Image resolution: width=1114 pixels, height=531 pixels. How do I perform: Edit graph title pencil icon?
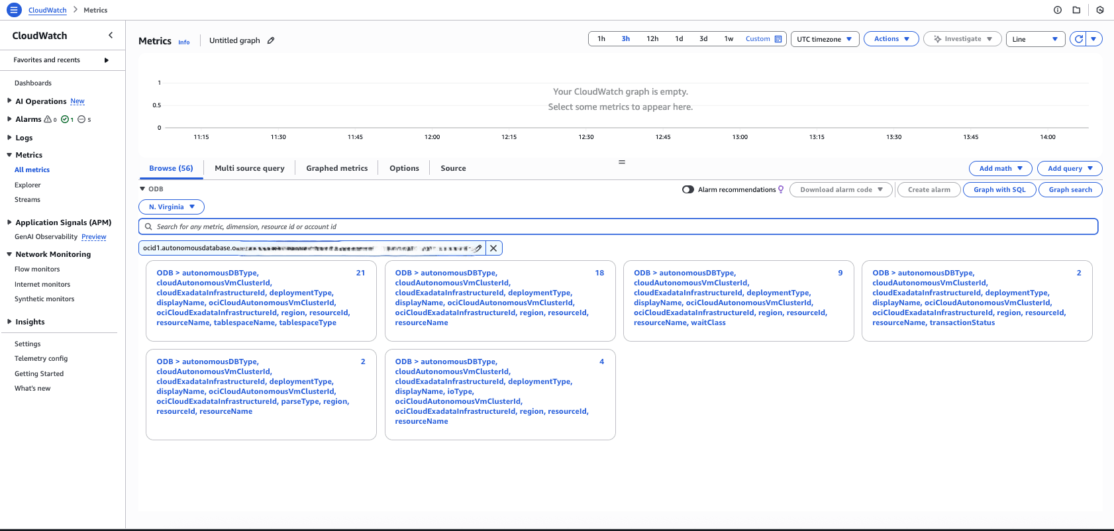coord(271,40)
